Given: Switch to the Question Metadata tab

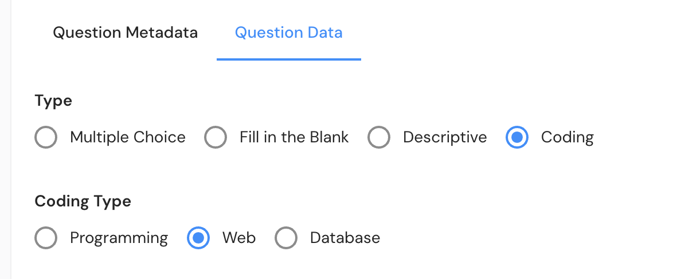Looking at the screenshot, I should tap(125, 33).
